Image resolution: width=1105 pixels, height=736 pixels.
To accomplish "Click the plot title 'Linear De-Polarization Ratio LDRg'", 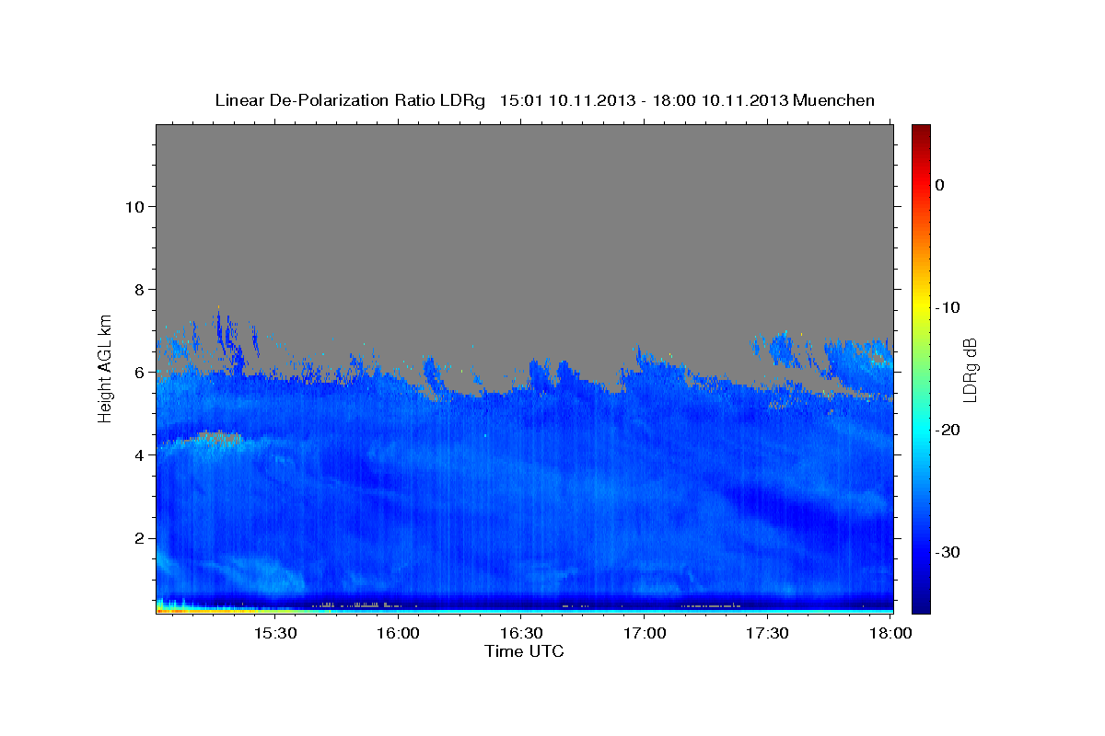I will [350, 100].
